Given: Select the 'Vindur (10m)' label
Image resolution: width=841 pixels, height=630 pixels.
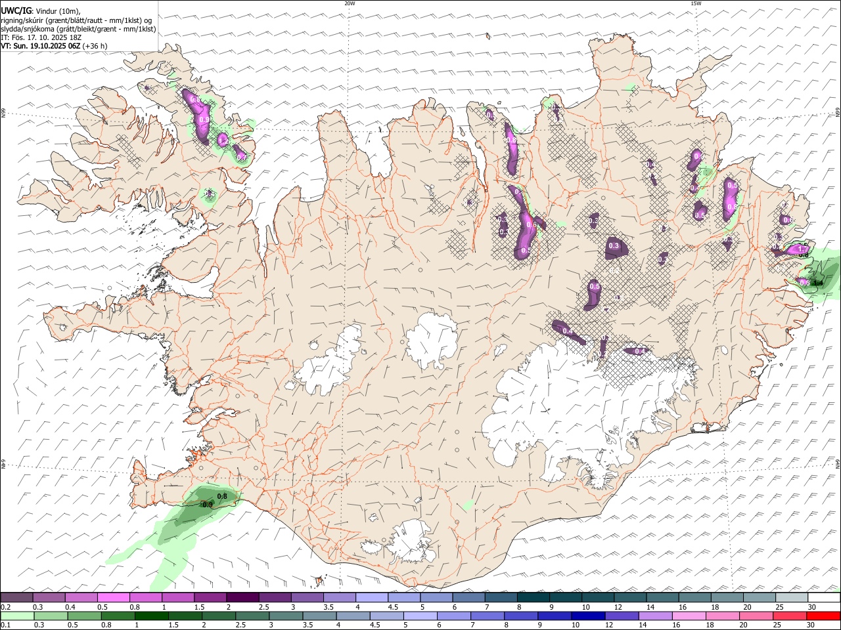Looking at the screenshot, I should (x=57, y=11).
